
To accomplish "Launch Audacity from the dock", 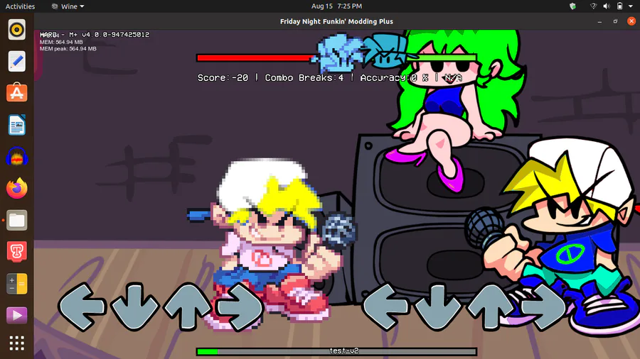I will pyautogui.click(x=17, y=156).
